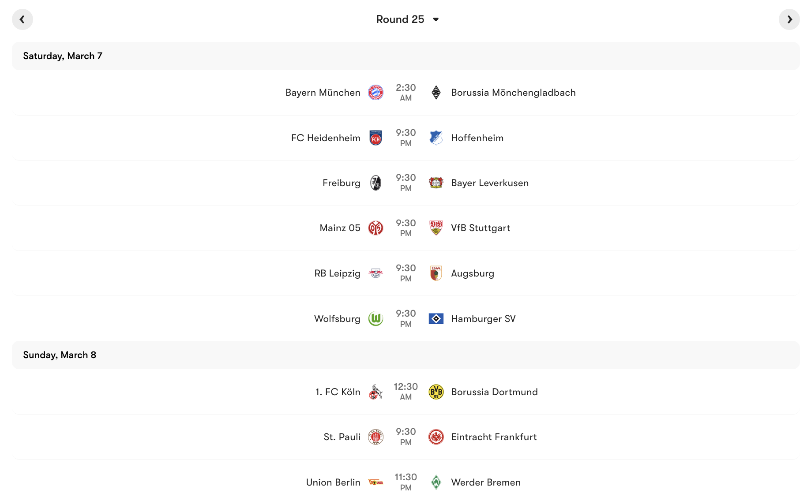Select the Sunday, March 8 header
This screenshot has height=501, width=811.
tap(60, 355)
